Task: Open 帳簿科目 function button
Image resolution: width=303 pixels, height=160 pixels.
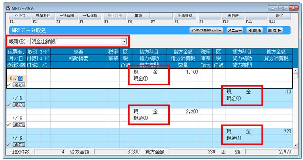Action: pos(43,16)
